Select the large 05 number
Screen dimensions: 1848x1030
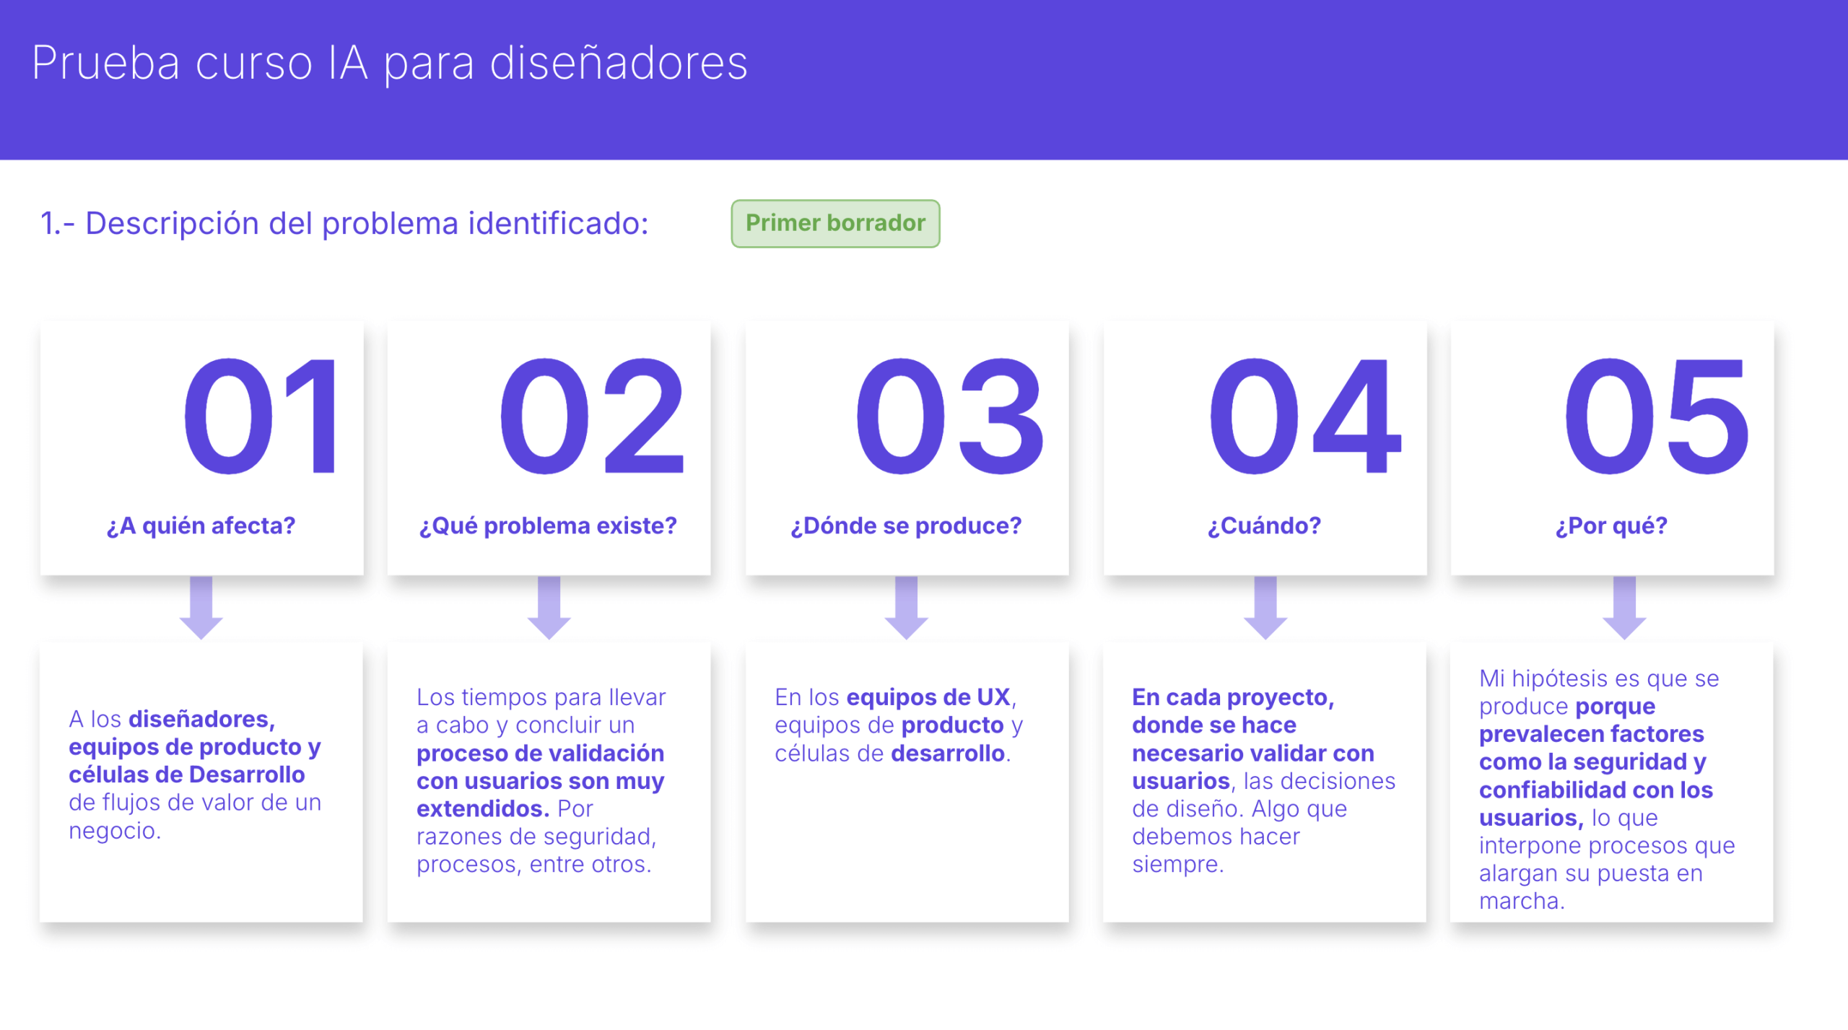click(1656, 417)
